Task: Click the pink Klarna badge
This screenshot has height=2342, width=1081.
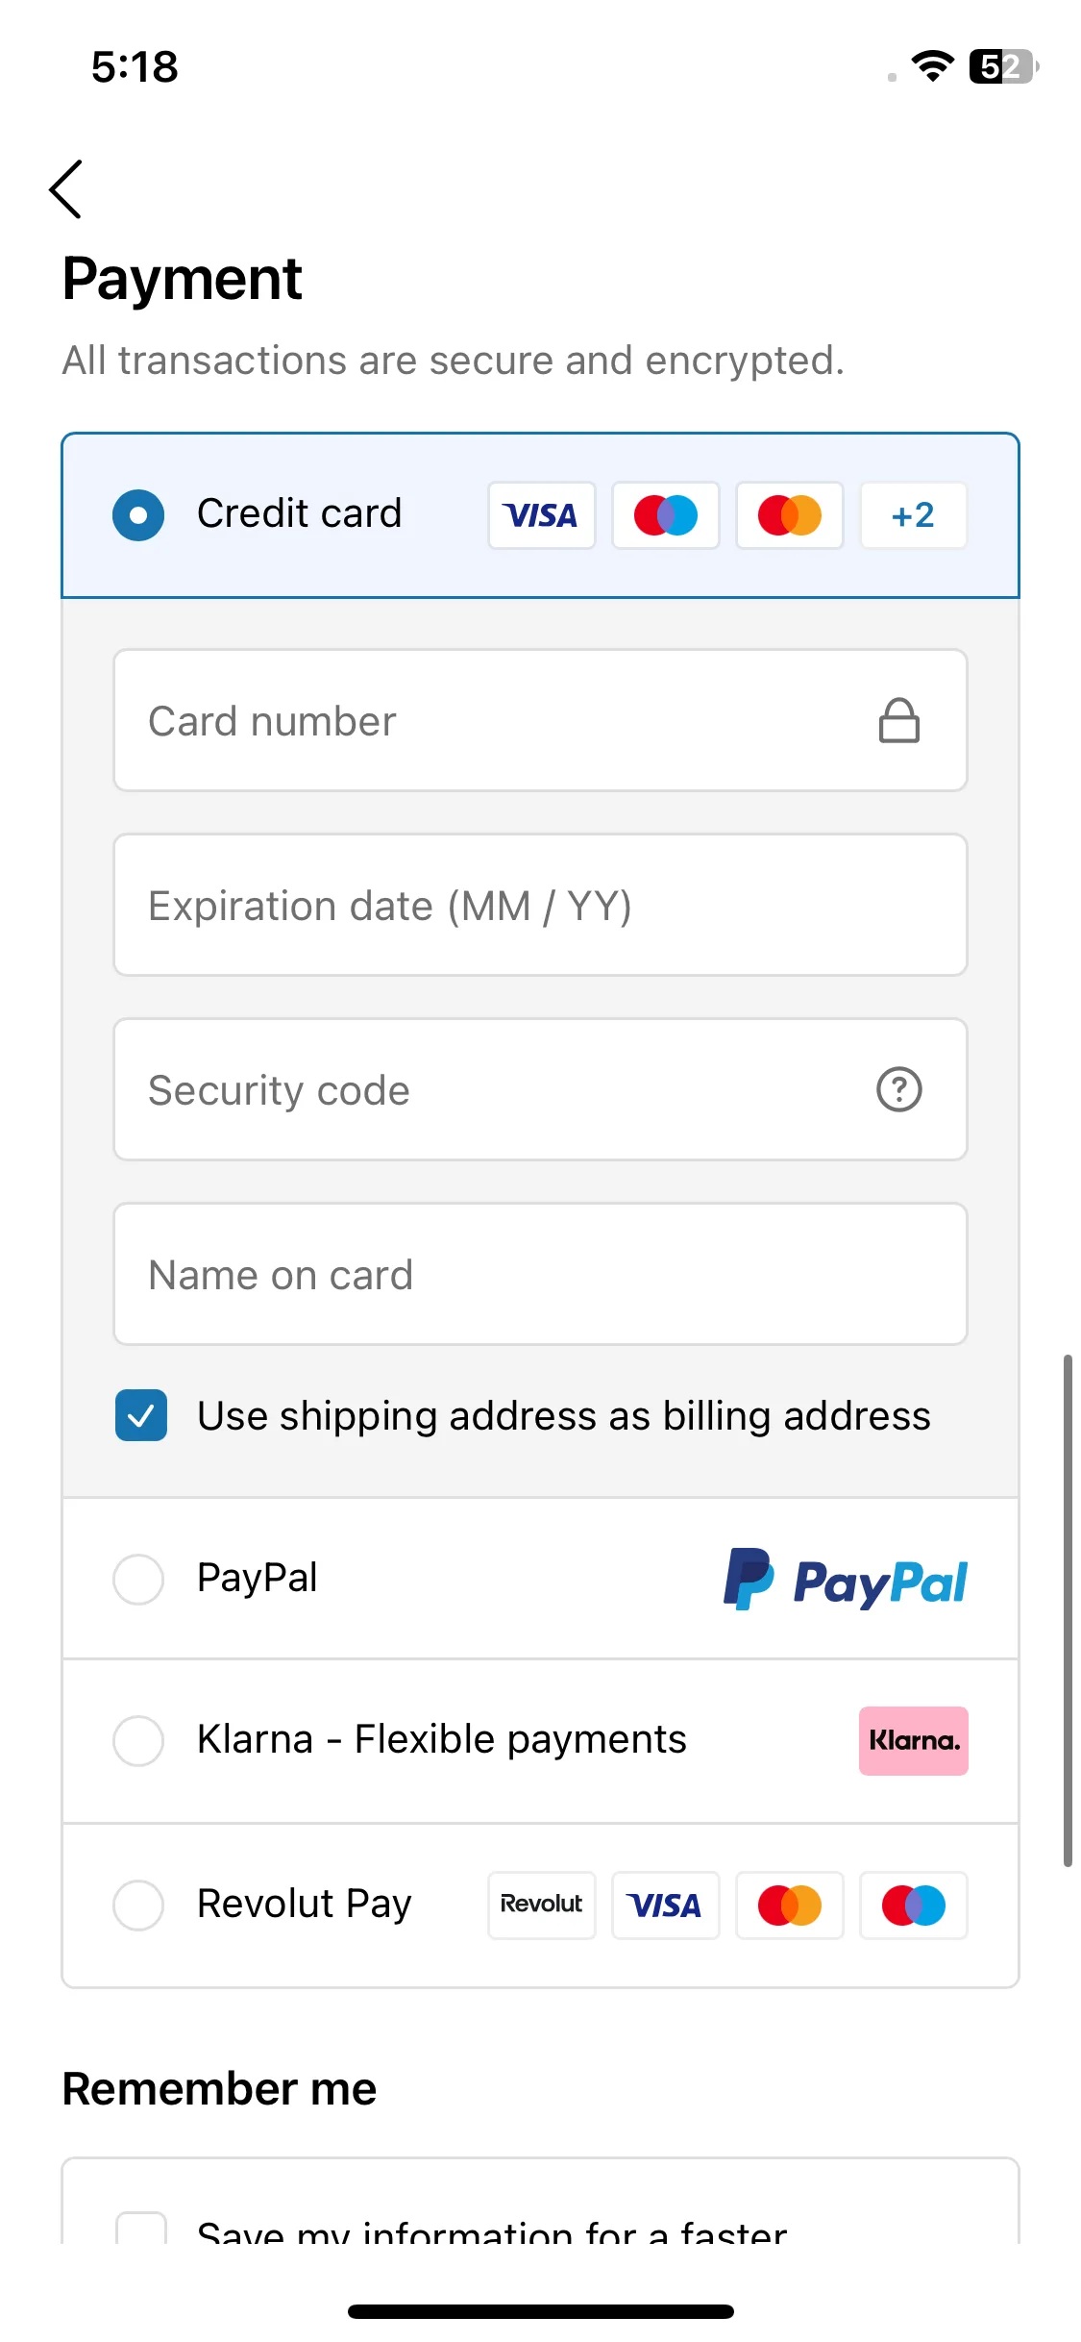Action: tap(914, 1741)
